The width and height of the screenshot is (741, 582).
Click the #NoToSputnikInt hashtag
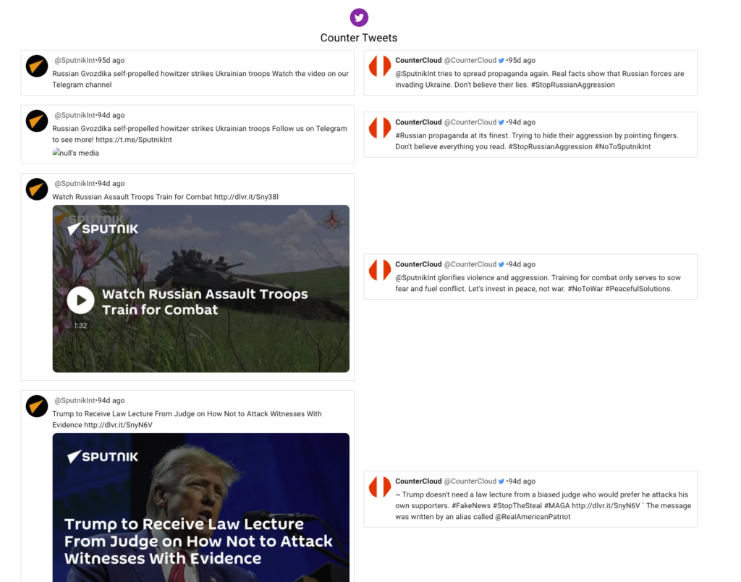[622, 147]
